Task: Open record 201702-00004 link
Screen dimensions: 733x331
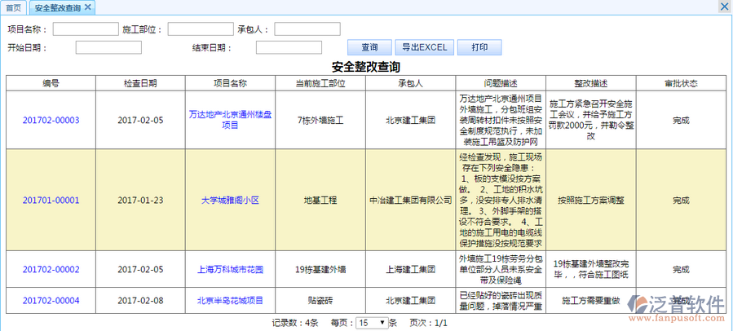Action: [x=51, y=300]
